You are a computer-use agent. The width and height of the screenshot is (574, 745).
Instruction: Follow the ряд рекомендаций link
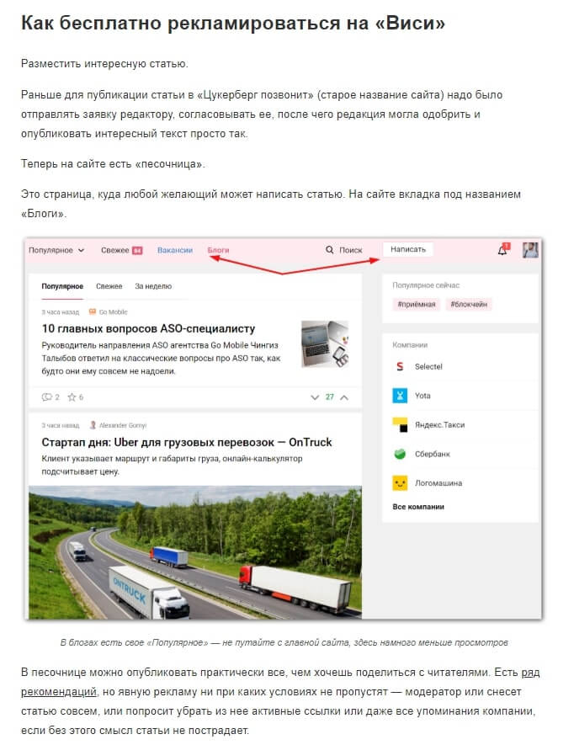click(280, 682)
